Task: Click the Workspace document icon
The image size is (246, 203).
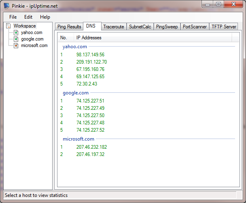Action: [8, 26]
